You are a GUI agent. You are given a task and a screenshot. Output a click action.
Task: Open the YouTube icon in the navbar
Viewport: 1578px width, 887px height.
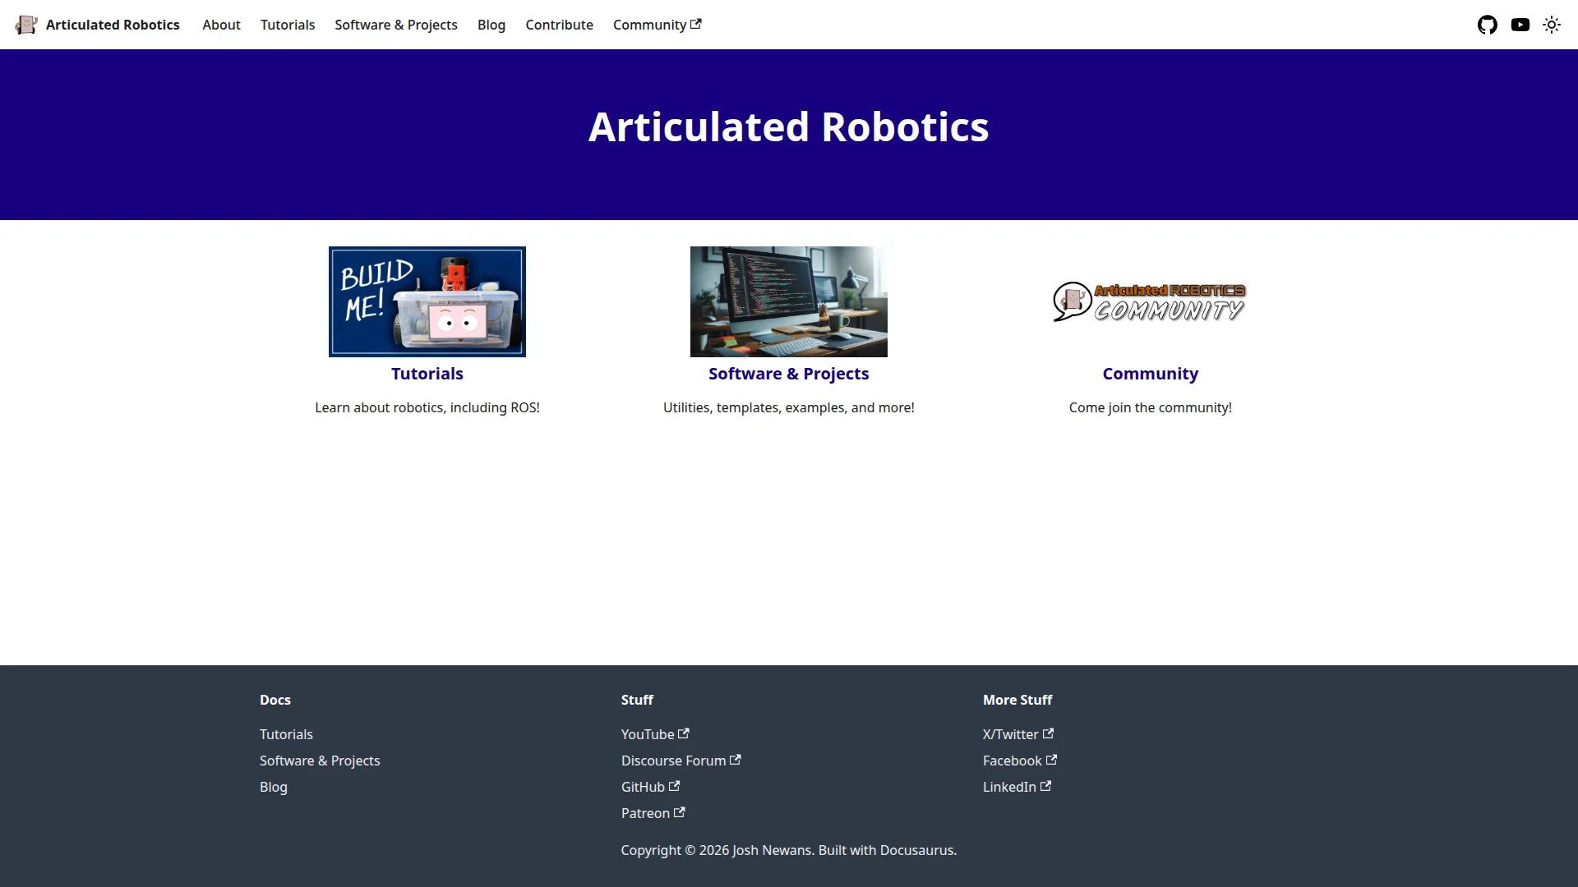coord(1520,25)
